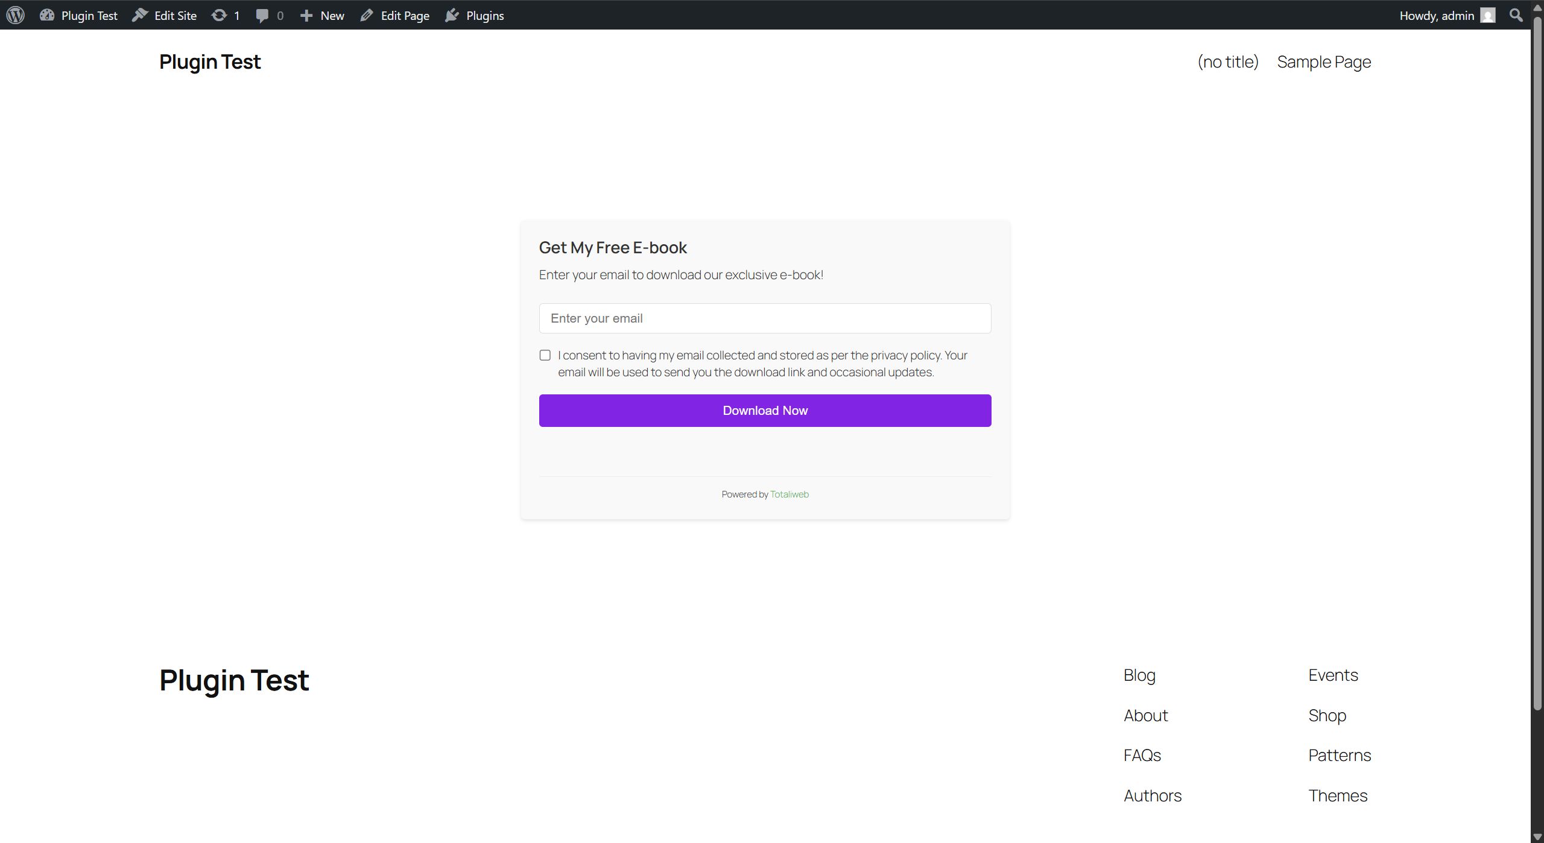
Task: Follow the Totaliweb link
Action: 789,494
